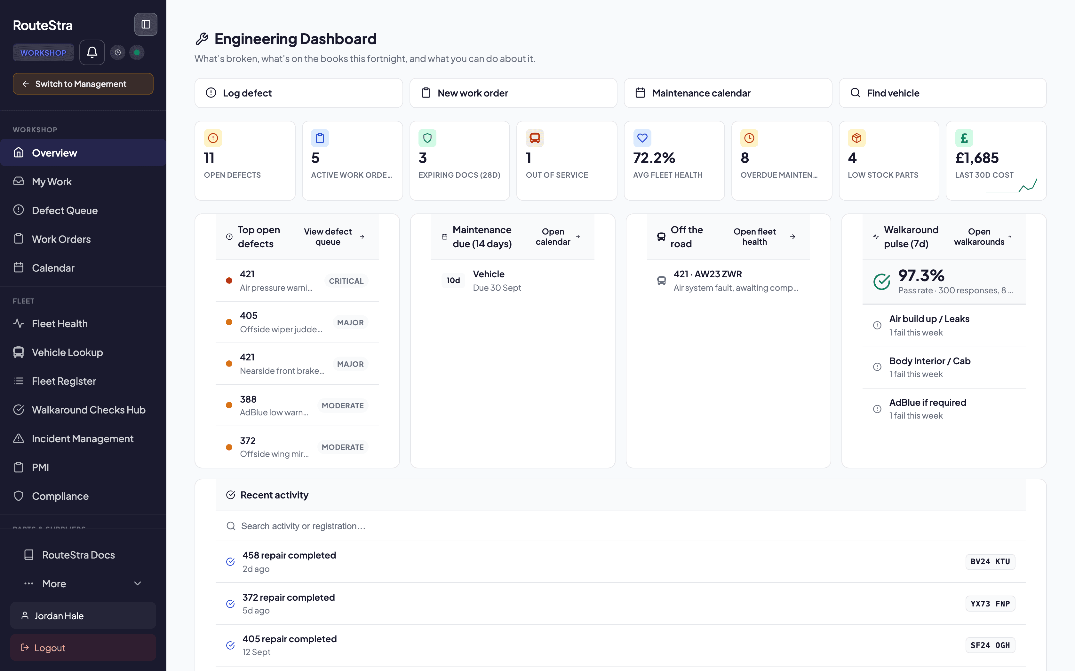This screenshot has width=1075, height=671.
Task: Click the clock status icon in sidebar header
Action: pos(118,52)
